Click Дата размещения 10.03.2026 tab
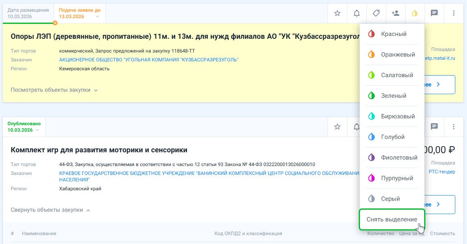 (x=28, y=13)
